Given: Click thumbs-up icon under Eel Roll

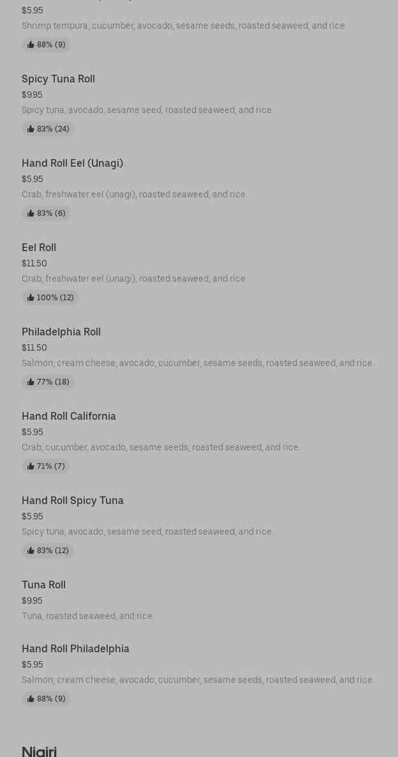Looking at the screenshot, I should tap(31, 298).
